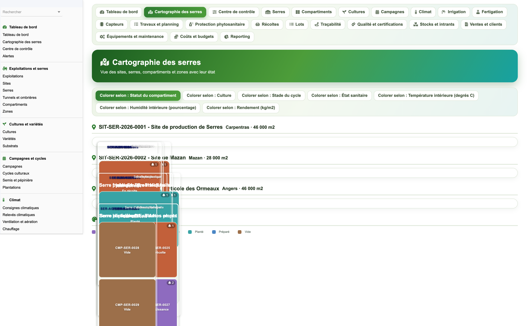Select Colorer selon : Température intérieure
This screenshot has height=326, width=527.
[426, 96]
